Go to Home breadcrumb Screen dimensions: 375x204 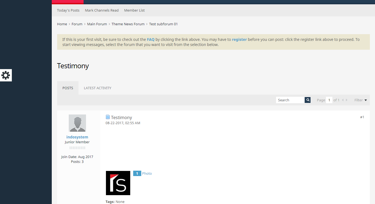tap(62, 24)
